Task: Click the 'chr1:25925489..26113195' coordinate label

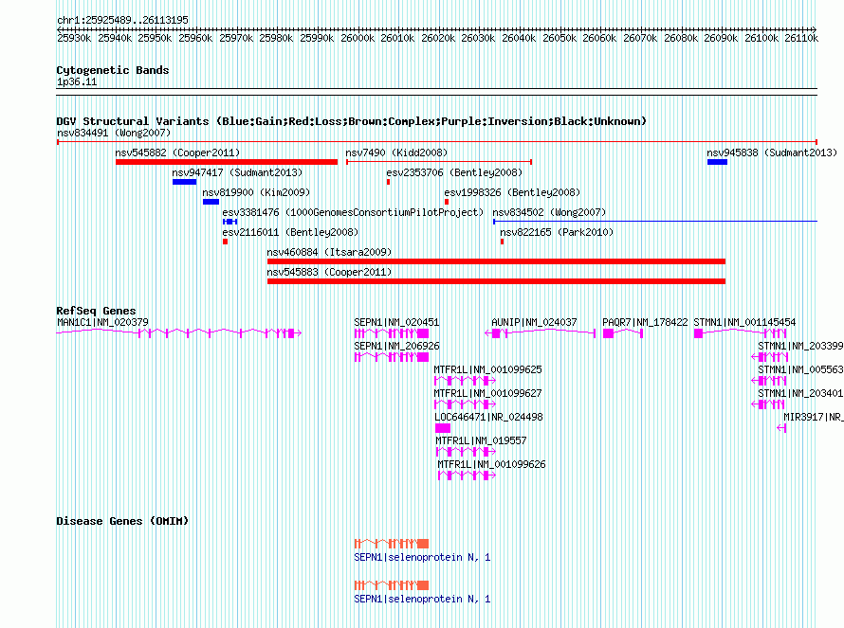Action: [122, 21]
